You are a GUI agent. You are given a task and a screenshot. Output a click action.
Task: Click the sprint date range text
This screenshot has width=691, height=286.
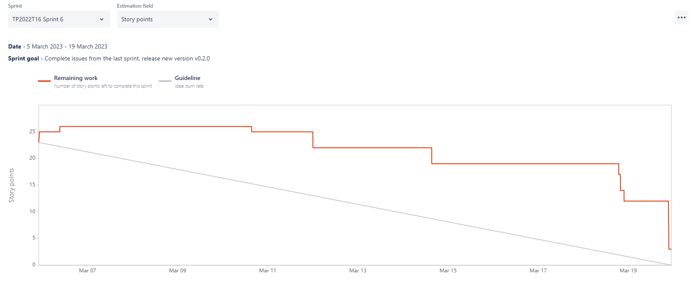tap(67, 46)
